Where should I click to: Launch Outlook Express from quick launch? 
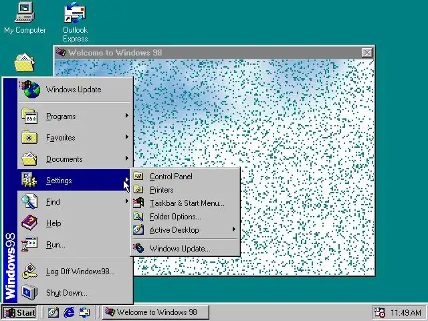[x=84, y=312]
